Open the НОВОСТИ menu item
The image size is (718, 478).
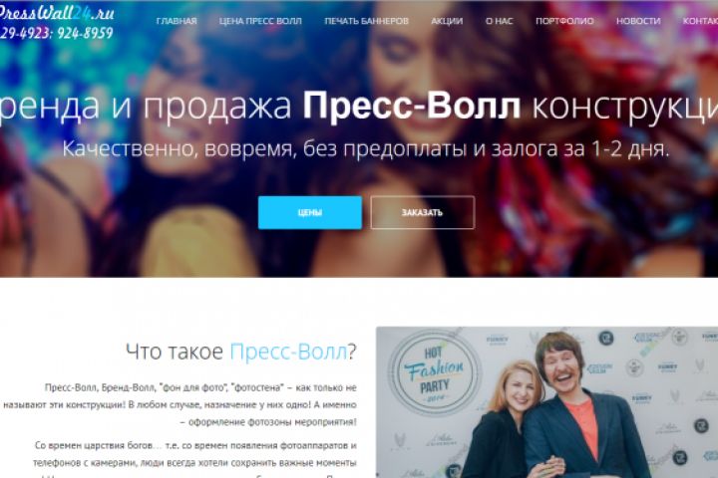click(x=638, y=21)
